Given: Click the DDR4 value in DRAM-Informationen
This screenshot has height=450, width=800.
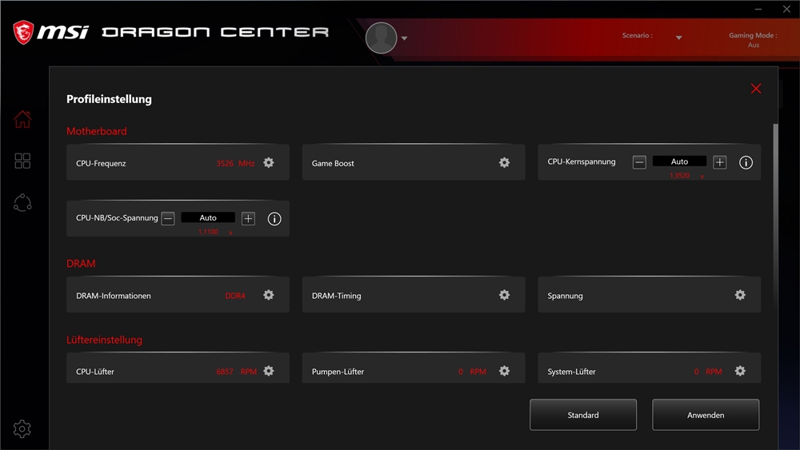Looking at the screenshot, I should 235,296.
